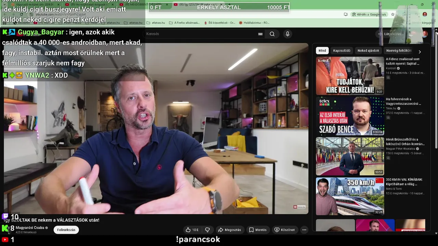Open 'Ha felvennének a Vagyonvisszaszerzési' video title
438x246 pixels.
(403, 101)
